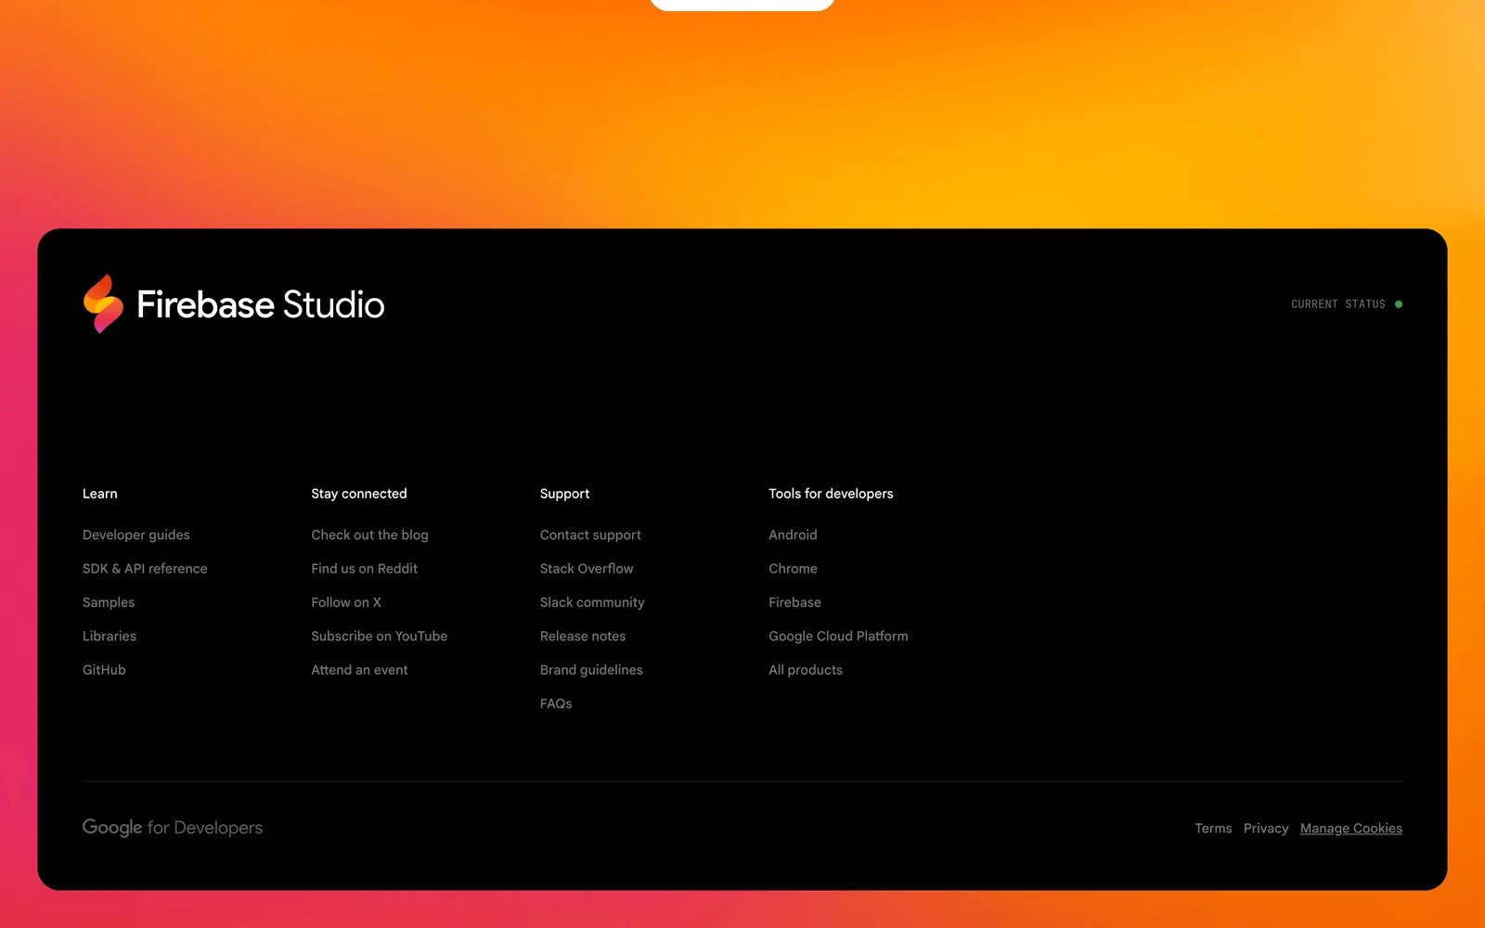
Task: Open the Terms link
Action: (x=1213, y=829)
